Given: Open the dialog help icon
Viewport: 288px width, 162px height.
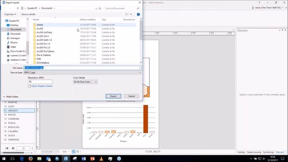Looking at the screenshot, I should point(138,14).
